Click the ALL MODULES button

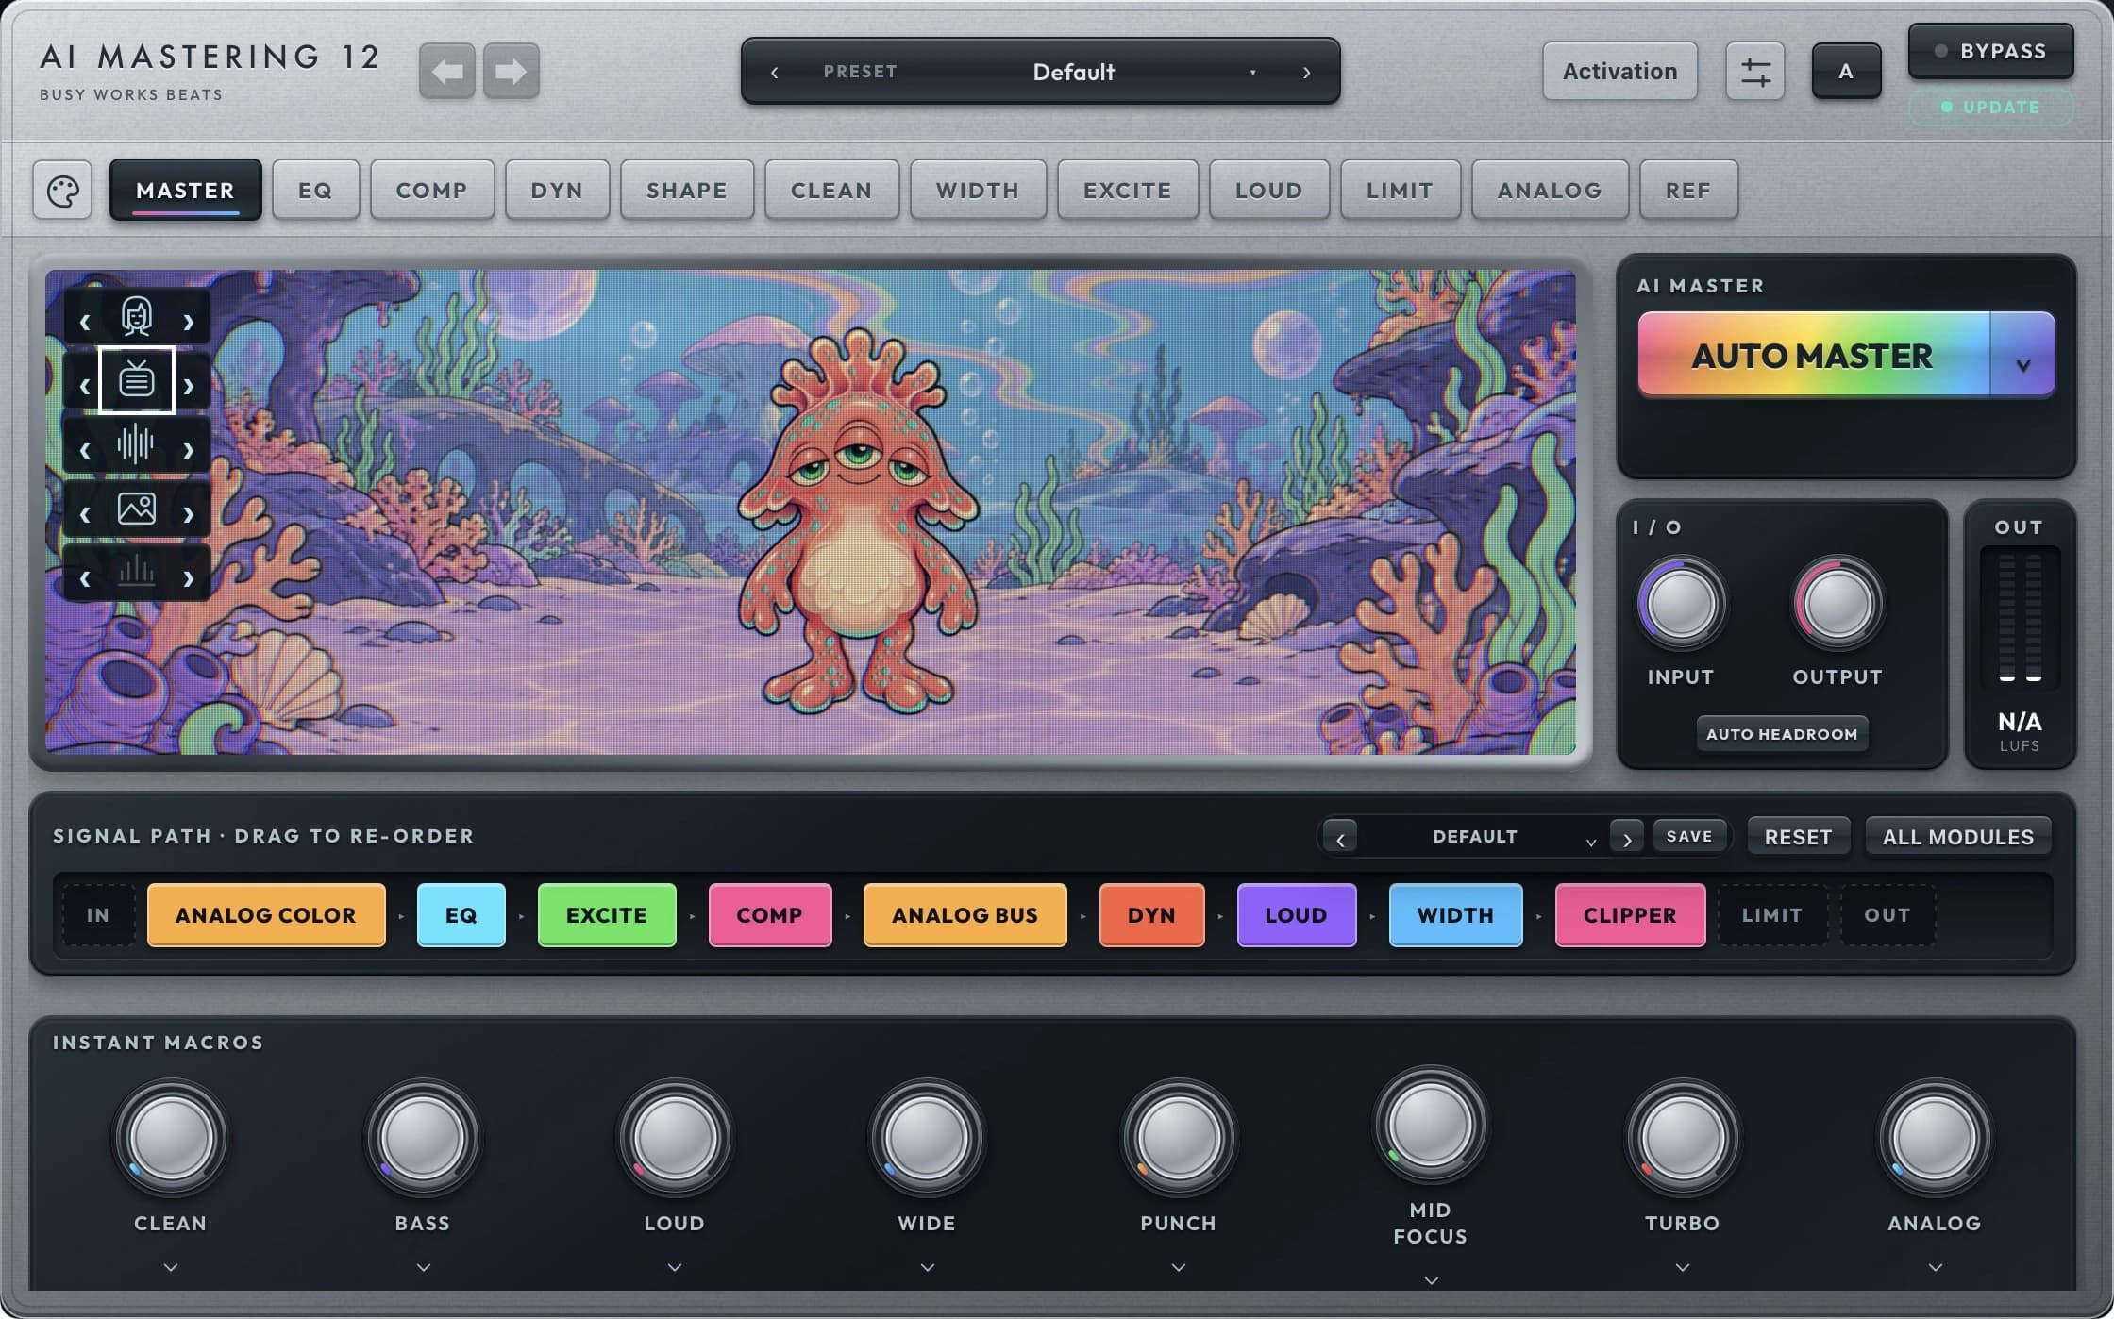1958,837
